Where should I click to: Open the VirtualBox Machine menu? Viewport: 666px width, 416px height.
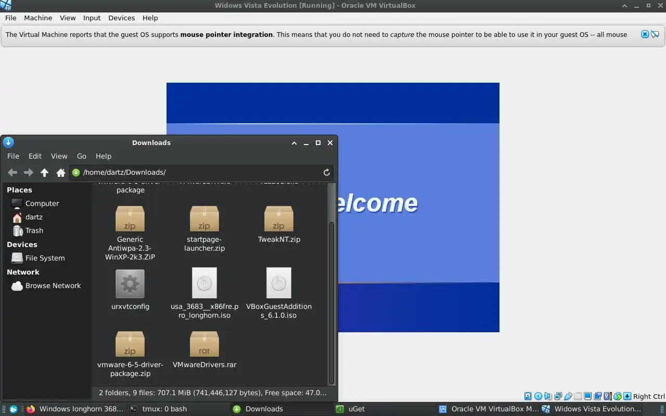tap(38, 18)
